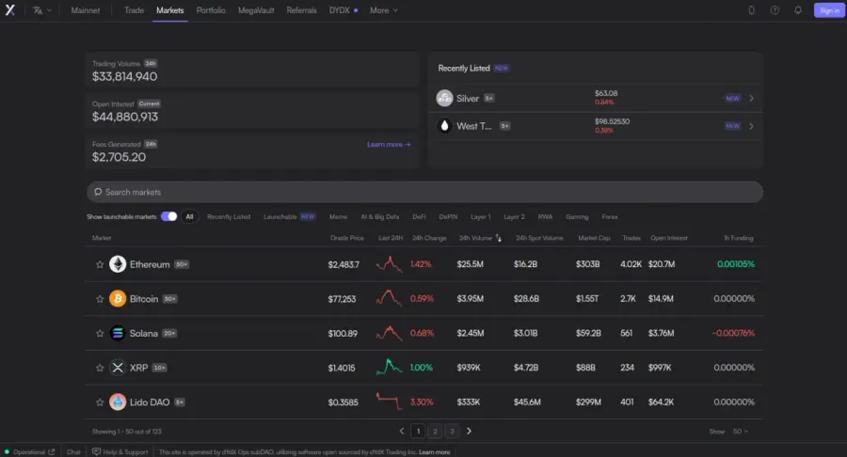Viewport: 847px width, 457px height.
Task: Open the help question mark icon
Action: pyautogui.click(x=775, y=9)
